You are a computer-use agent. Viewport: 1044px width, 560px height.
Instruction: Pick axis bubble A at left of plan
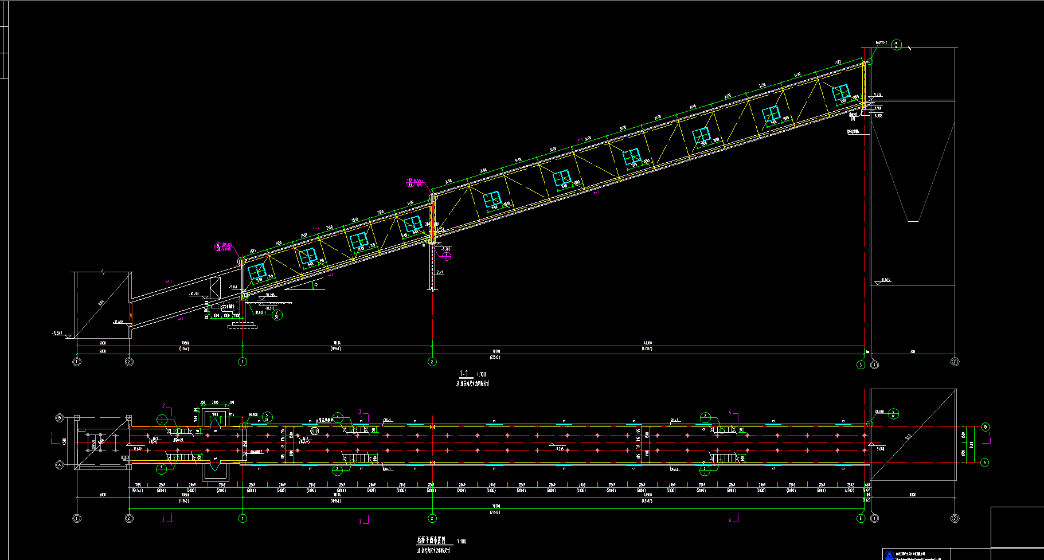click(x=59, y=465)
